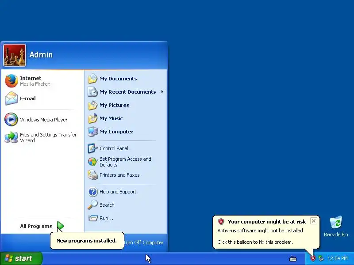Click the 12:54 PM clock
The width and height of the screenshot is (354, 265).
point(338,258)
